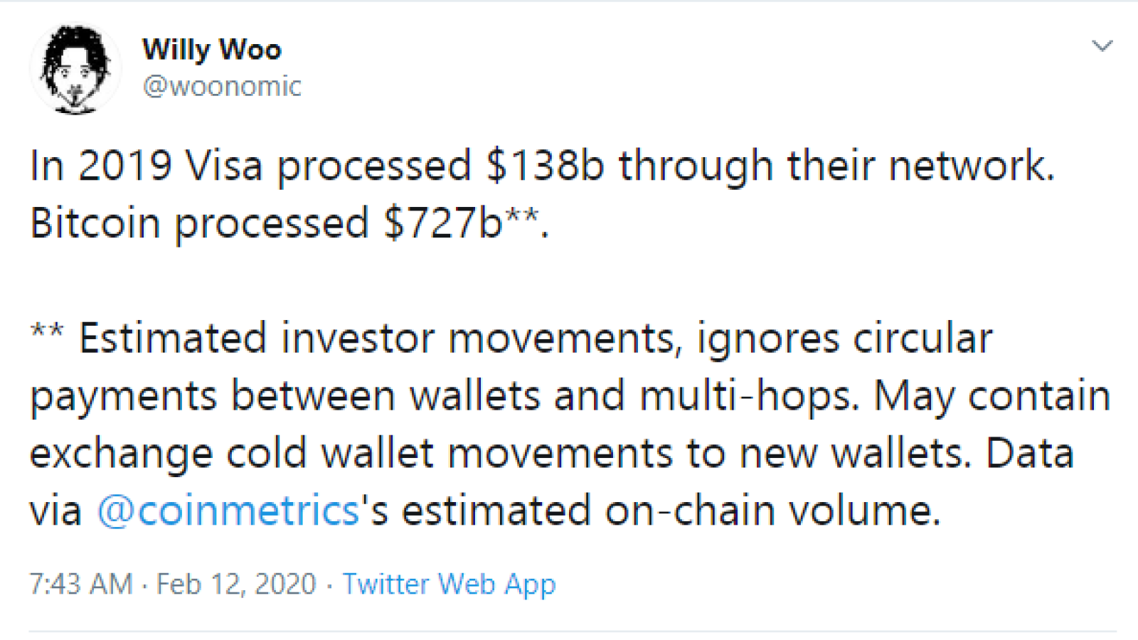This screenshot has width=1138, height=640.
Task: Click the phrase Estimated investor movements
Action: coord(377,338)
